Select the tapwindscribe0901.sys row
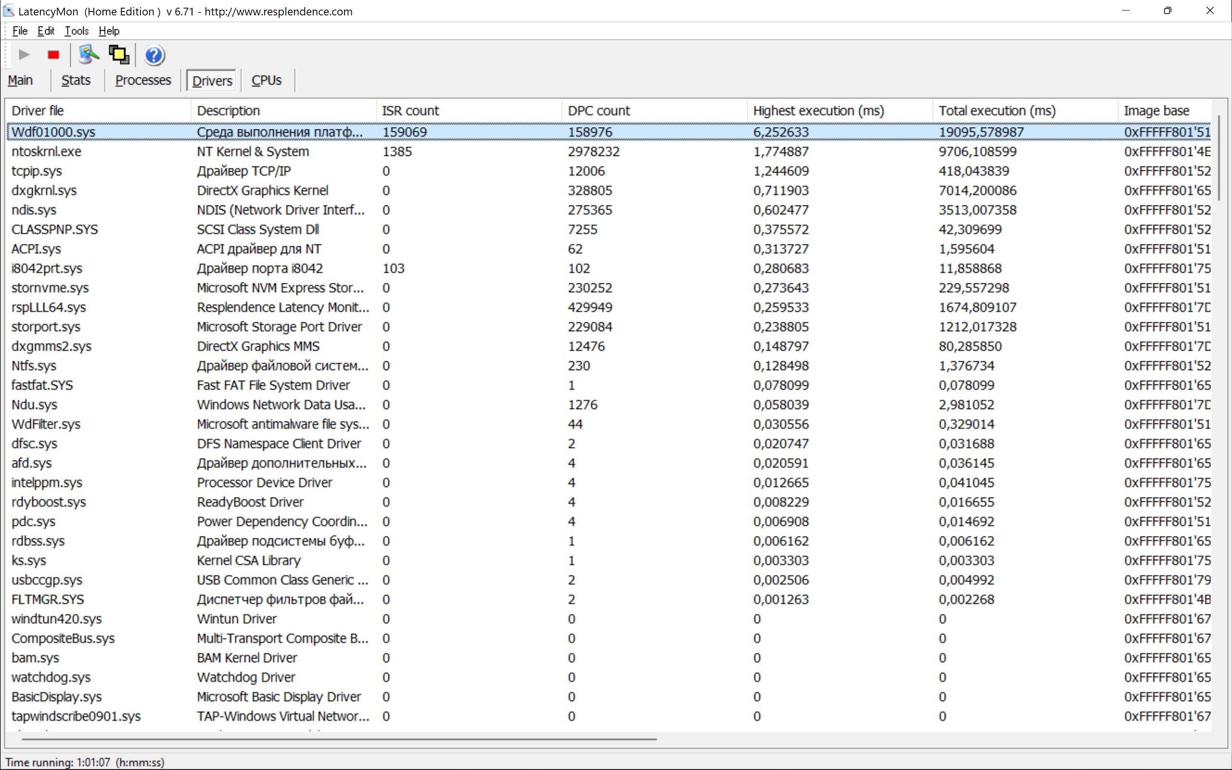Viewport: 1232px width, 770px height. 609,716
